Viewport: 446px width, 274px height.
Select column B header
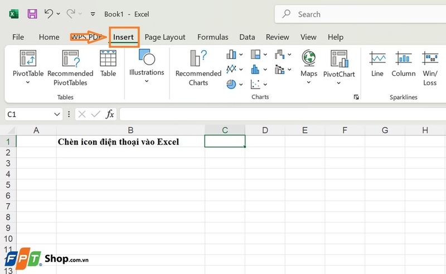point(130,130)
